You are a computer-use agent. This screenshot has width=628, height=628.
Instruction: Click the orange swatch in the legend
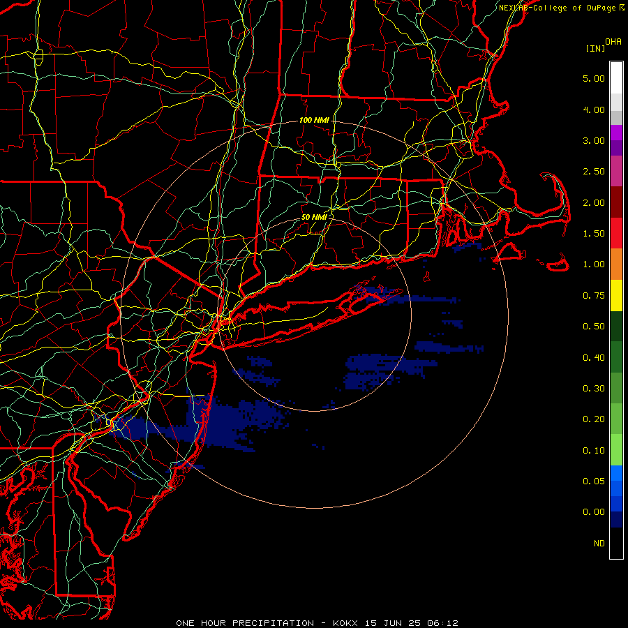tap(616, 264)
